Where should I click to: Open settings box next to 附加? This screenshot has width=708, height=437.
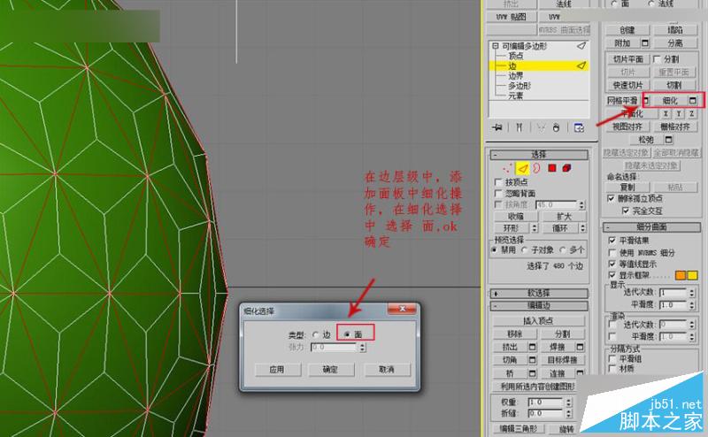[x=645, y=43]
